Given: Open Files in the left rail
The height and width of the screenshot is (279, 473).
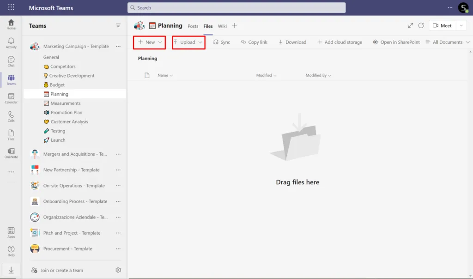Looking at the screenshot, I should point(11,135).
